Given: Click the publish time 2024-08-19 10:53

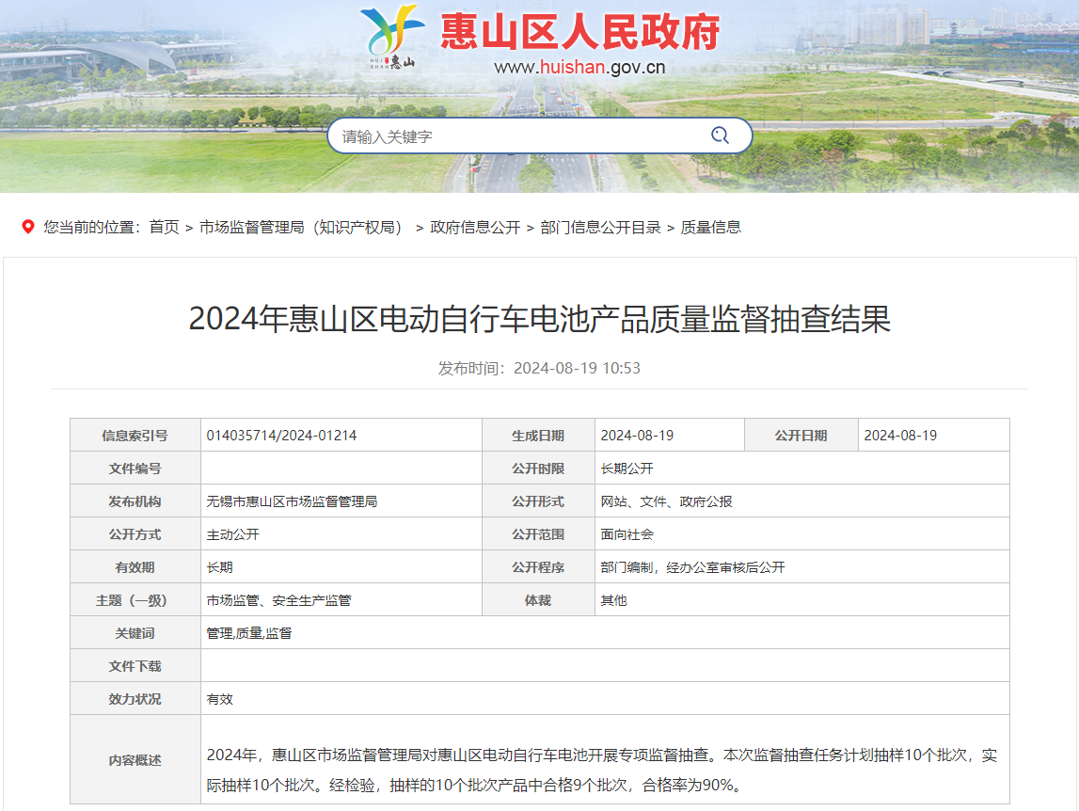Looking at the screenshot, I should [x=577, y=368].
